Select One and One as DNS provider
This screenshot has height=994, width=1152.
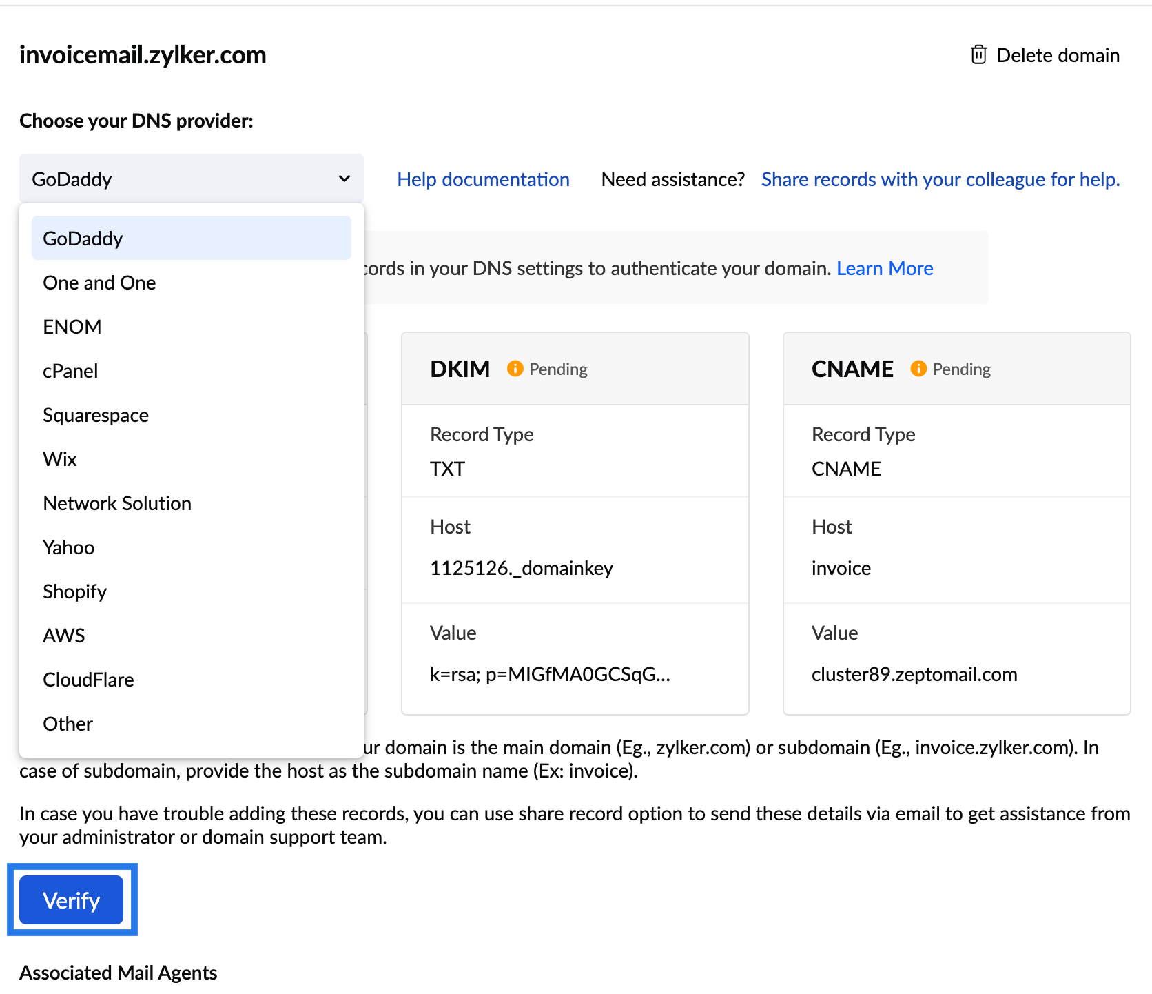coord(99,282)
